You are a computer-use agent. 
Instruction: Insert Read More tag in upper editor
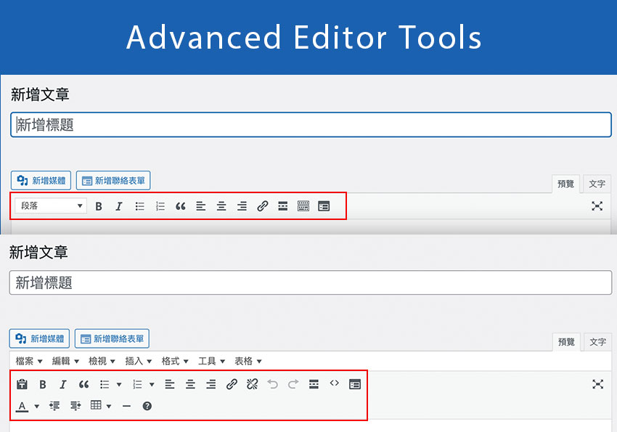283,206
